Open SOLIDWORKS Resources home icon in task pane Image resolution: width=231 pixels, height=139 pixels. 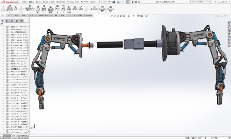[x=229, y=23]
